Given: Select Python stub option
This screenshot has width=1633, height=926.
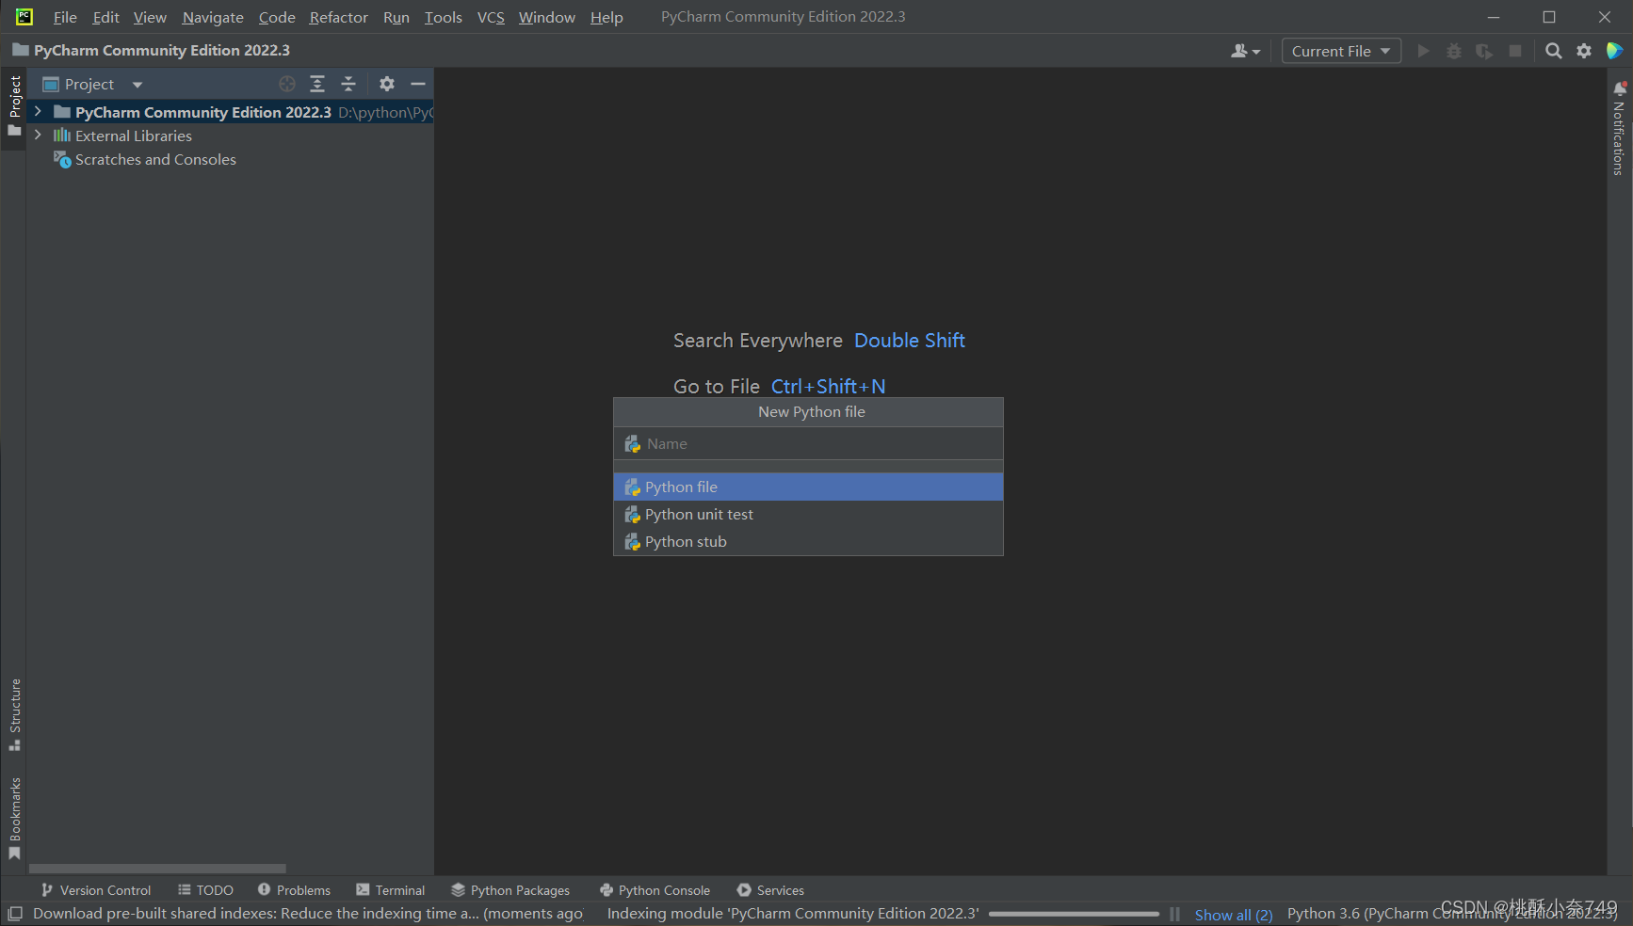Looking at the screenshot, I should tap(808, 541).
